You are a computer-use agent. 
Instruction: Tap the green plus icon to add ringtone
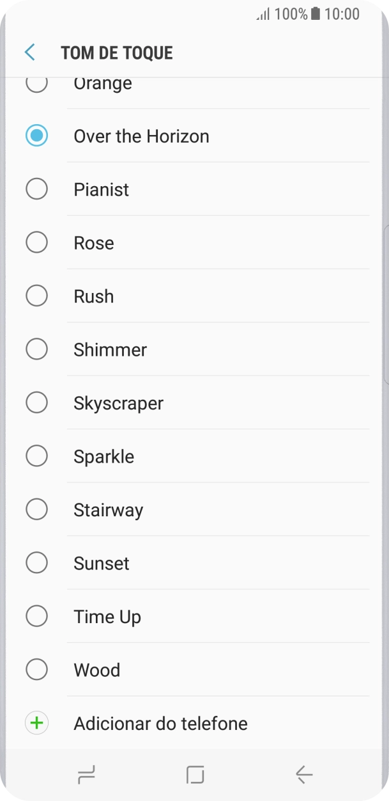pos(36,722)
